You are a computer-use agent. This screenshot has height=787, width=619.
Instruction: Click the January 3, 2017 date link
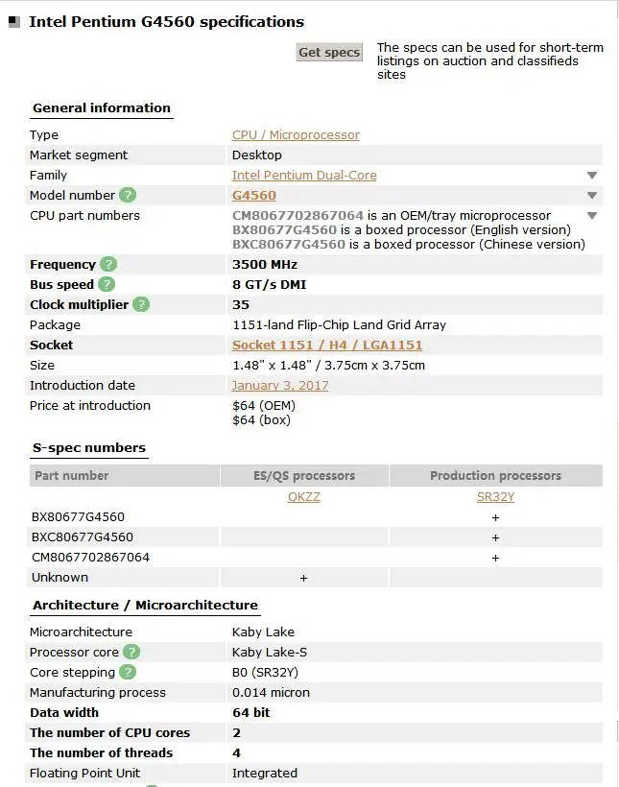pos(280,386)
